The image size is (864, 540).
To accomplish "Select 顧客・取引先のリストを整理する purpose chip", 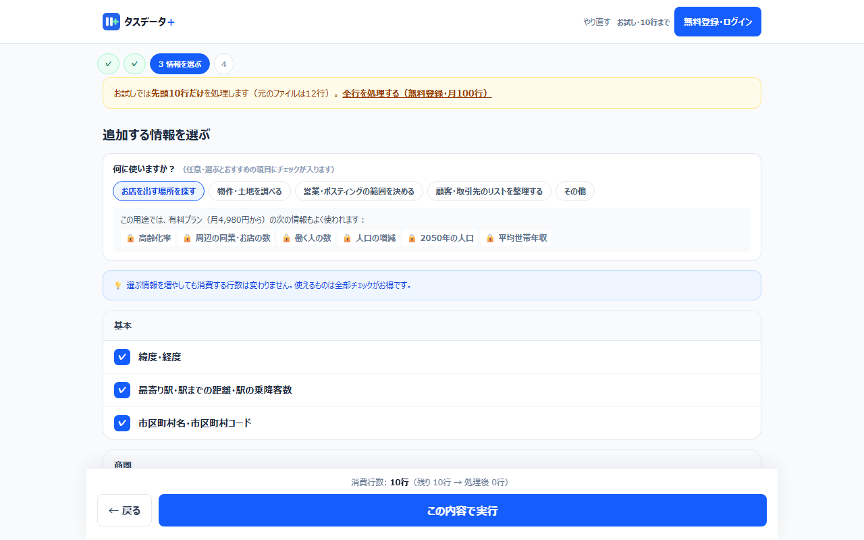I will 489,191.
